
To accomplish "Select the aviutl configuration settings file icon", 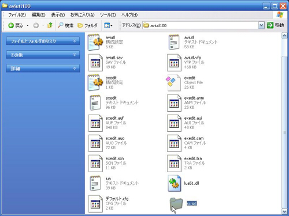I will click(95, 42).
